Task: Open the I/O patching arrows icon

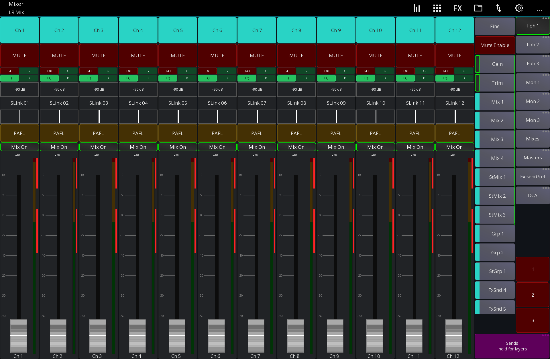Action: tap(499, 8)
